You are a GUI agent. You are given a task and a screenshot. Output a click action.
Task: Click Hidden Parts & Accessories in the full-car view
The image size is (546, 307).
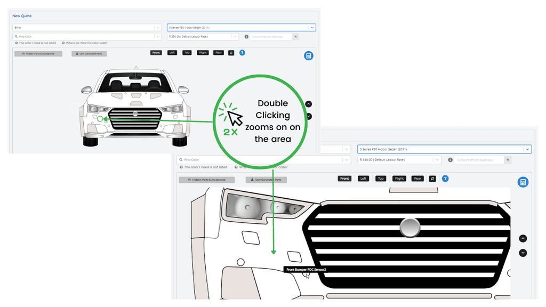click(x=38, y=54)
